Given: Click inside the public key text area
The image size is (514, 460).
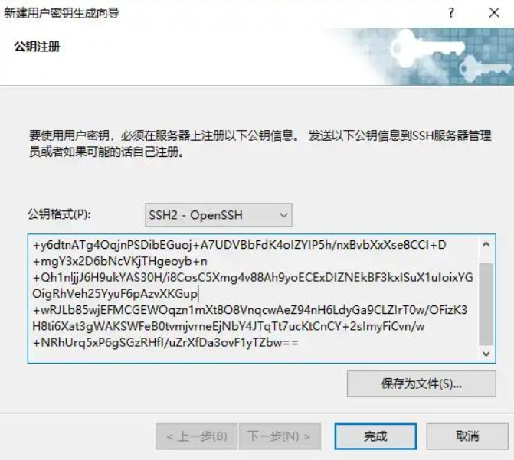Looking at the screenshot, I should click(x=253, y=299).
